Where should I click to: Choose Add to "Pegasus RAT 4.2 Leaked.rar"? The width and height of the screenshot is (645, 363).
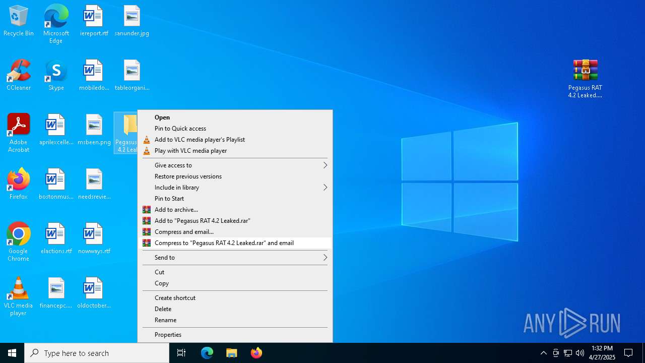(235, 221)
